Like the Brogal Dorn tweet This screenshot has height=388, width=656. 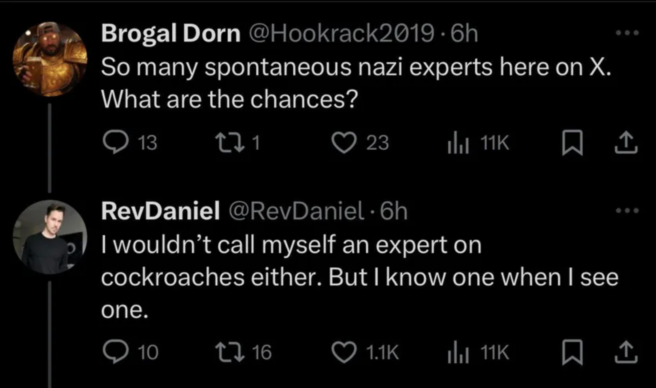tap(343, 142)
